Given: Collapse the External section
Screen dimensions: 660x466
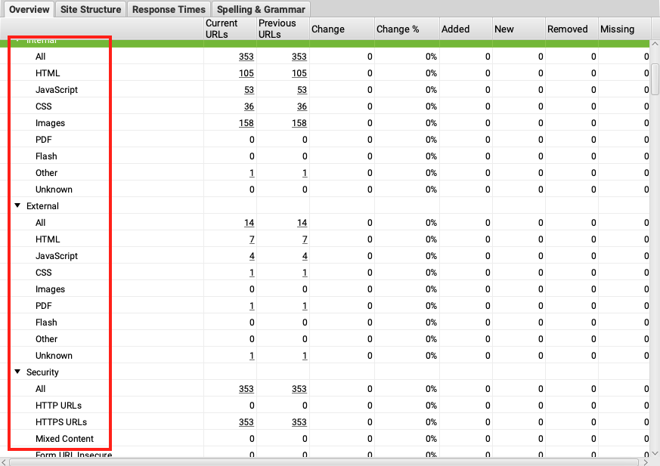Looking at the screenshot, I should [17, 206].
